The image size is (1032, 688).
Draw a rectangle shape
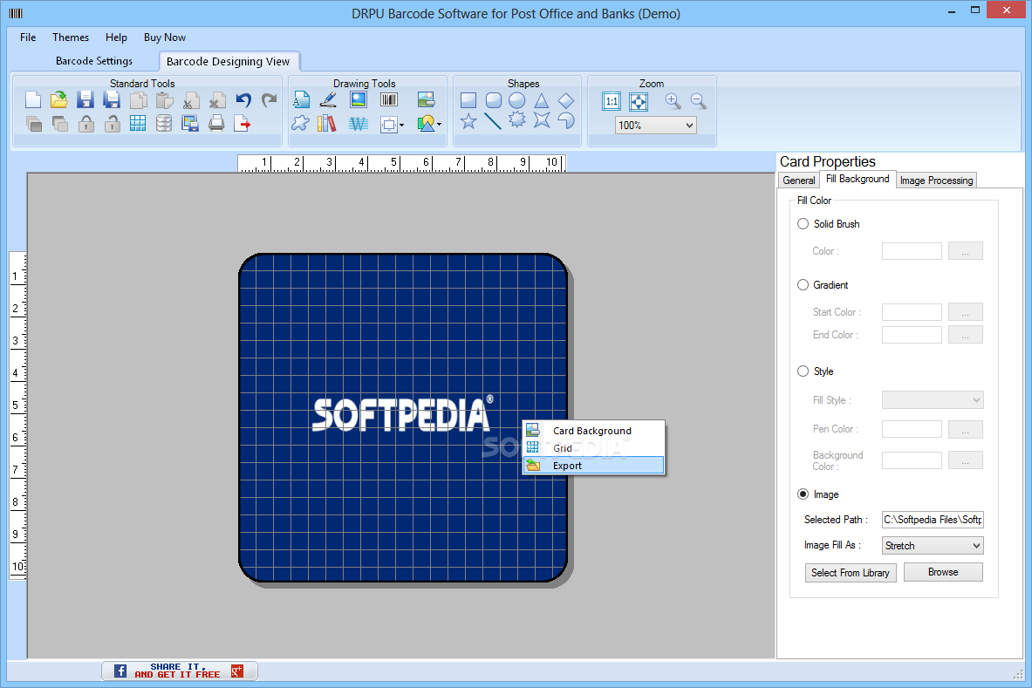pyautogui.click(x=468, y=100)
